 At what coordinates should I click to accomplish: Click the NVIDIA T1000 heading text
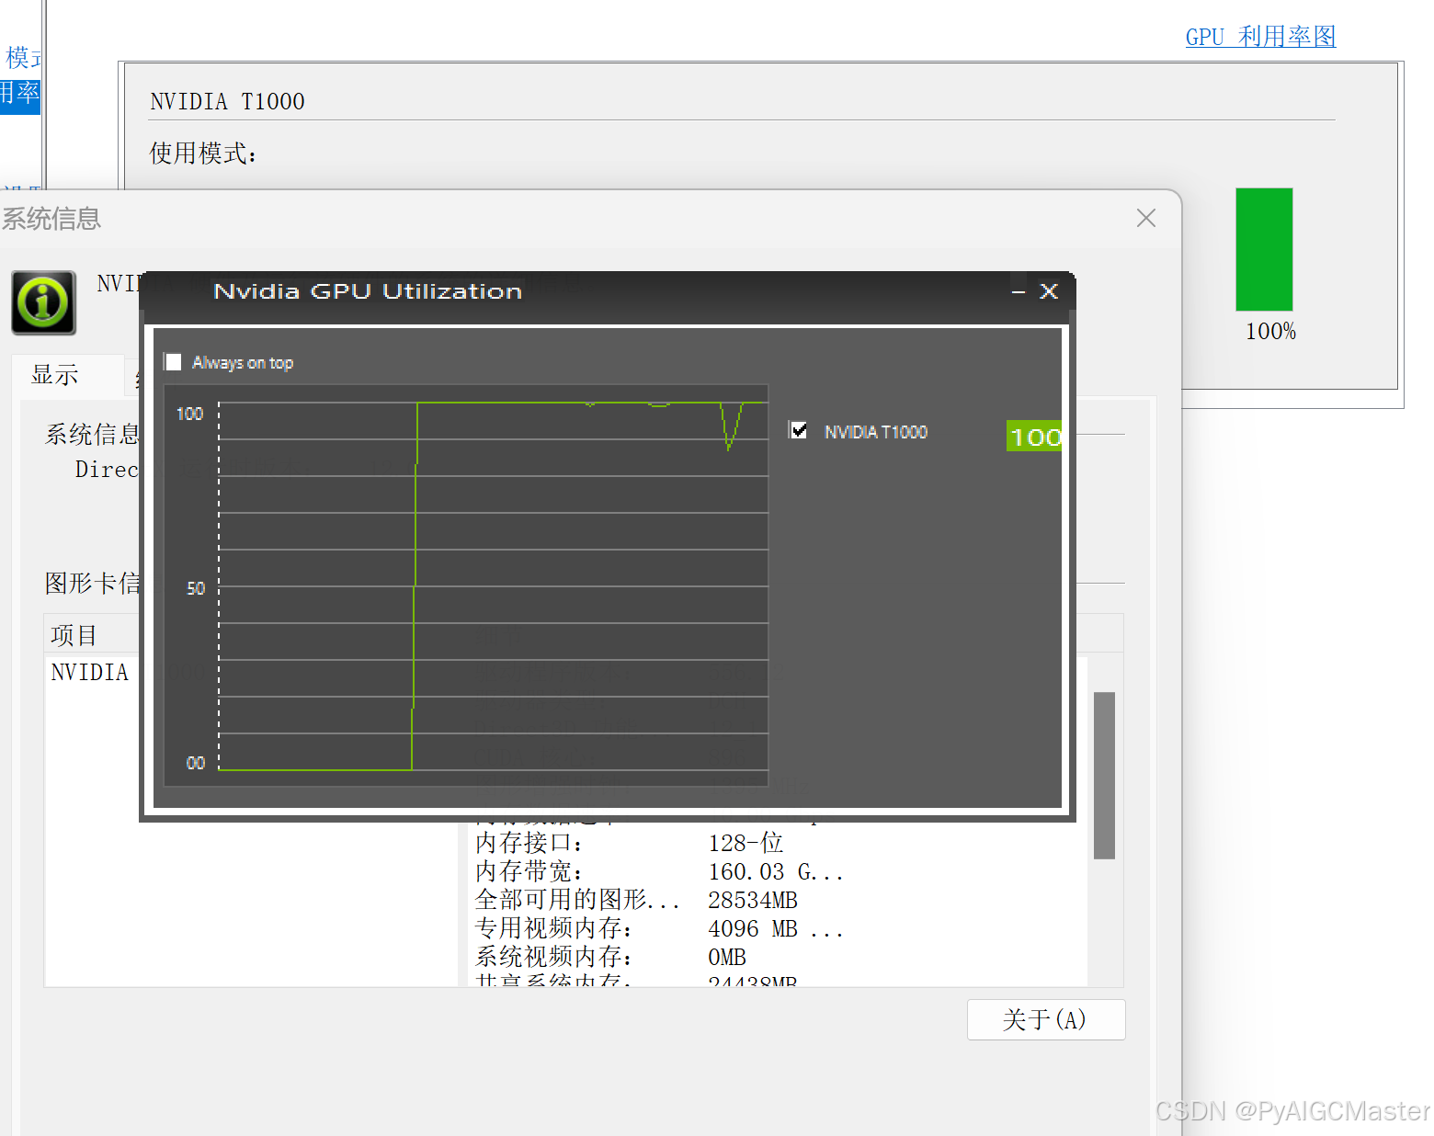click(227, 101)
